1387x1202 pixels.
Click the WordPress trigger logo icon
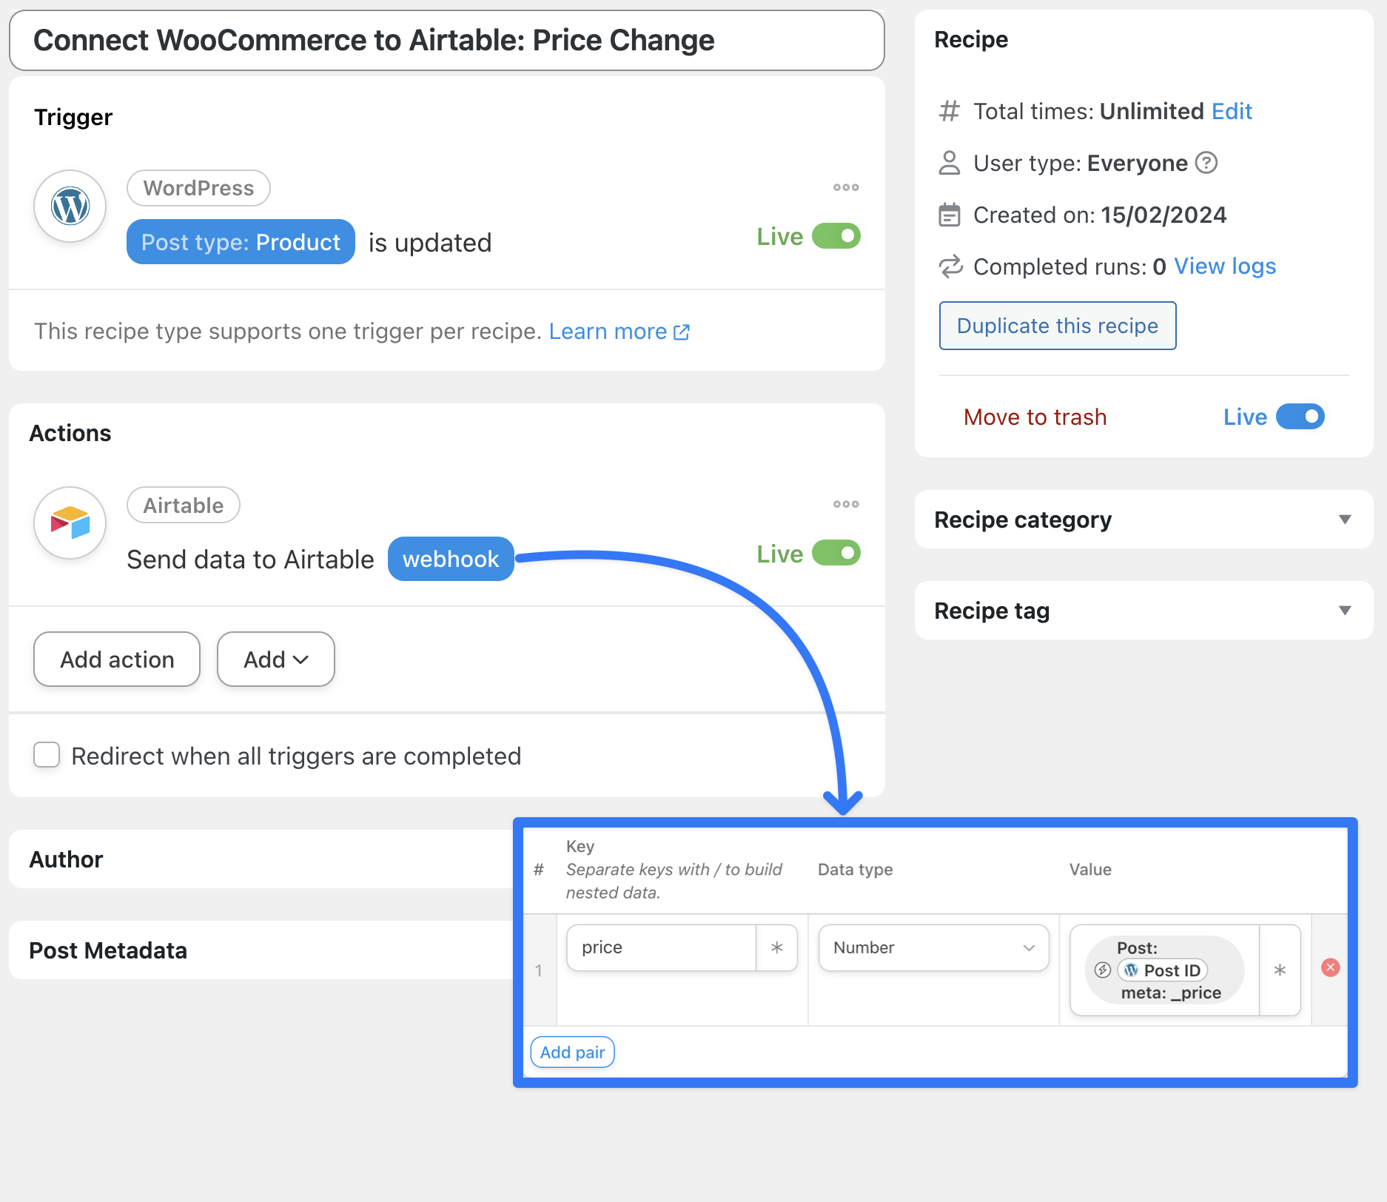(x=70, y=207)
